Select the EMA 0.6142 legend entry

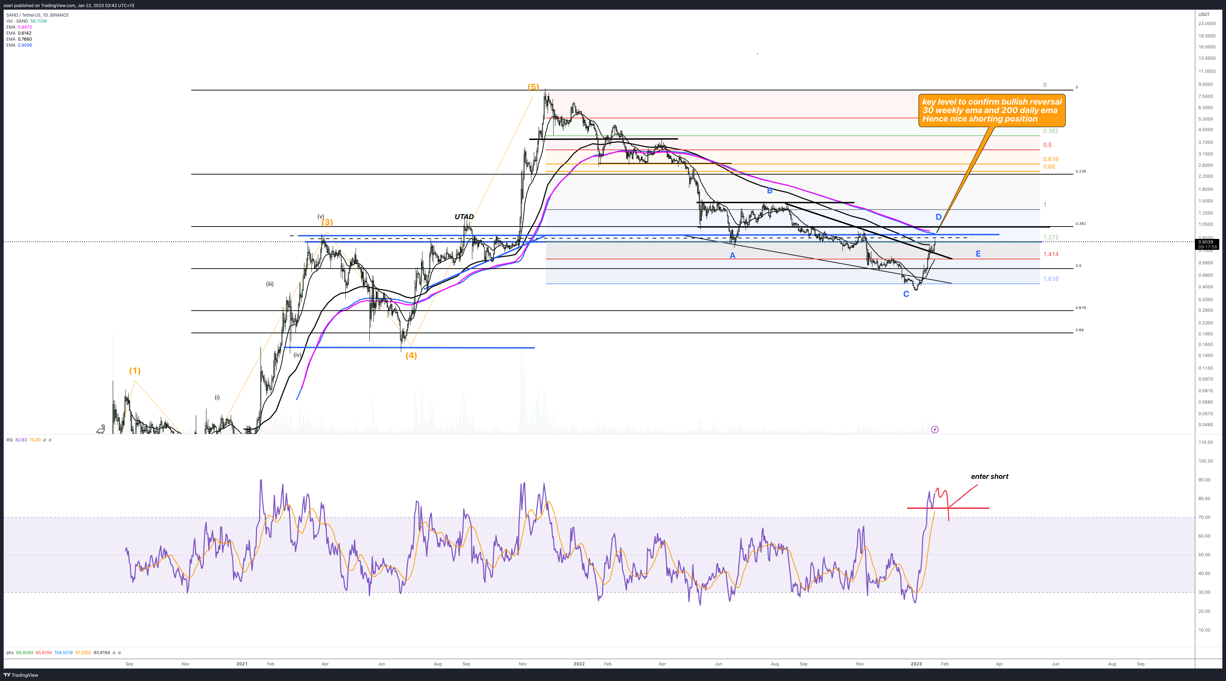(x=19, y=33)
